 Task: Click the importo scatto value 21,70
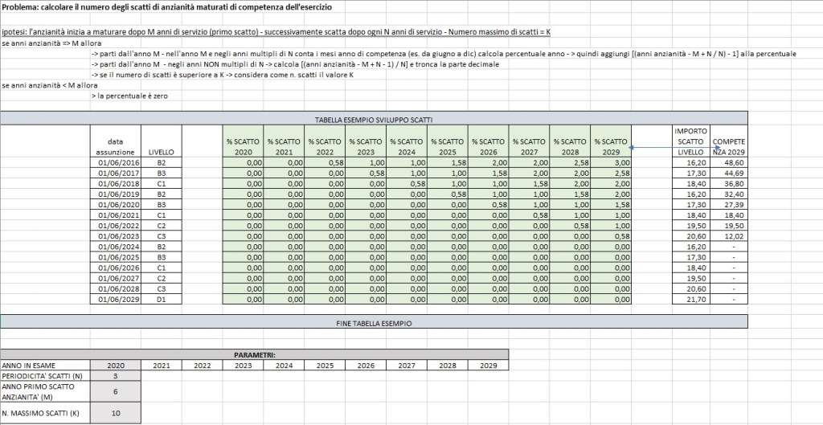pos(691,299)
